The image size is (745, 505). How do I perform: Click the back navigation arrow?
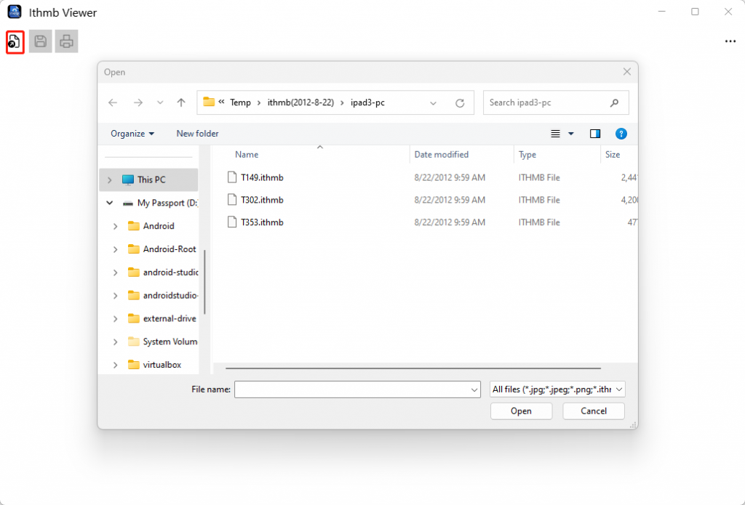click(113, 102)
